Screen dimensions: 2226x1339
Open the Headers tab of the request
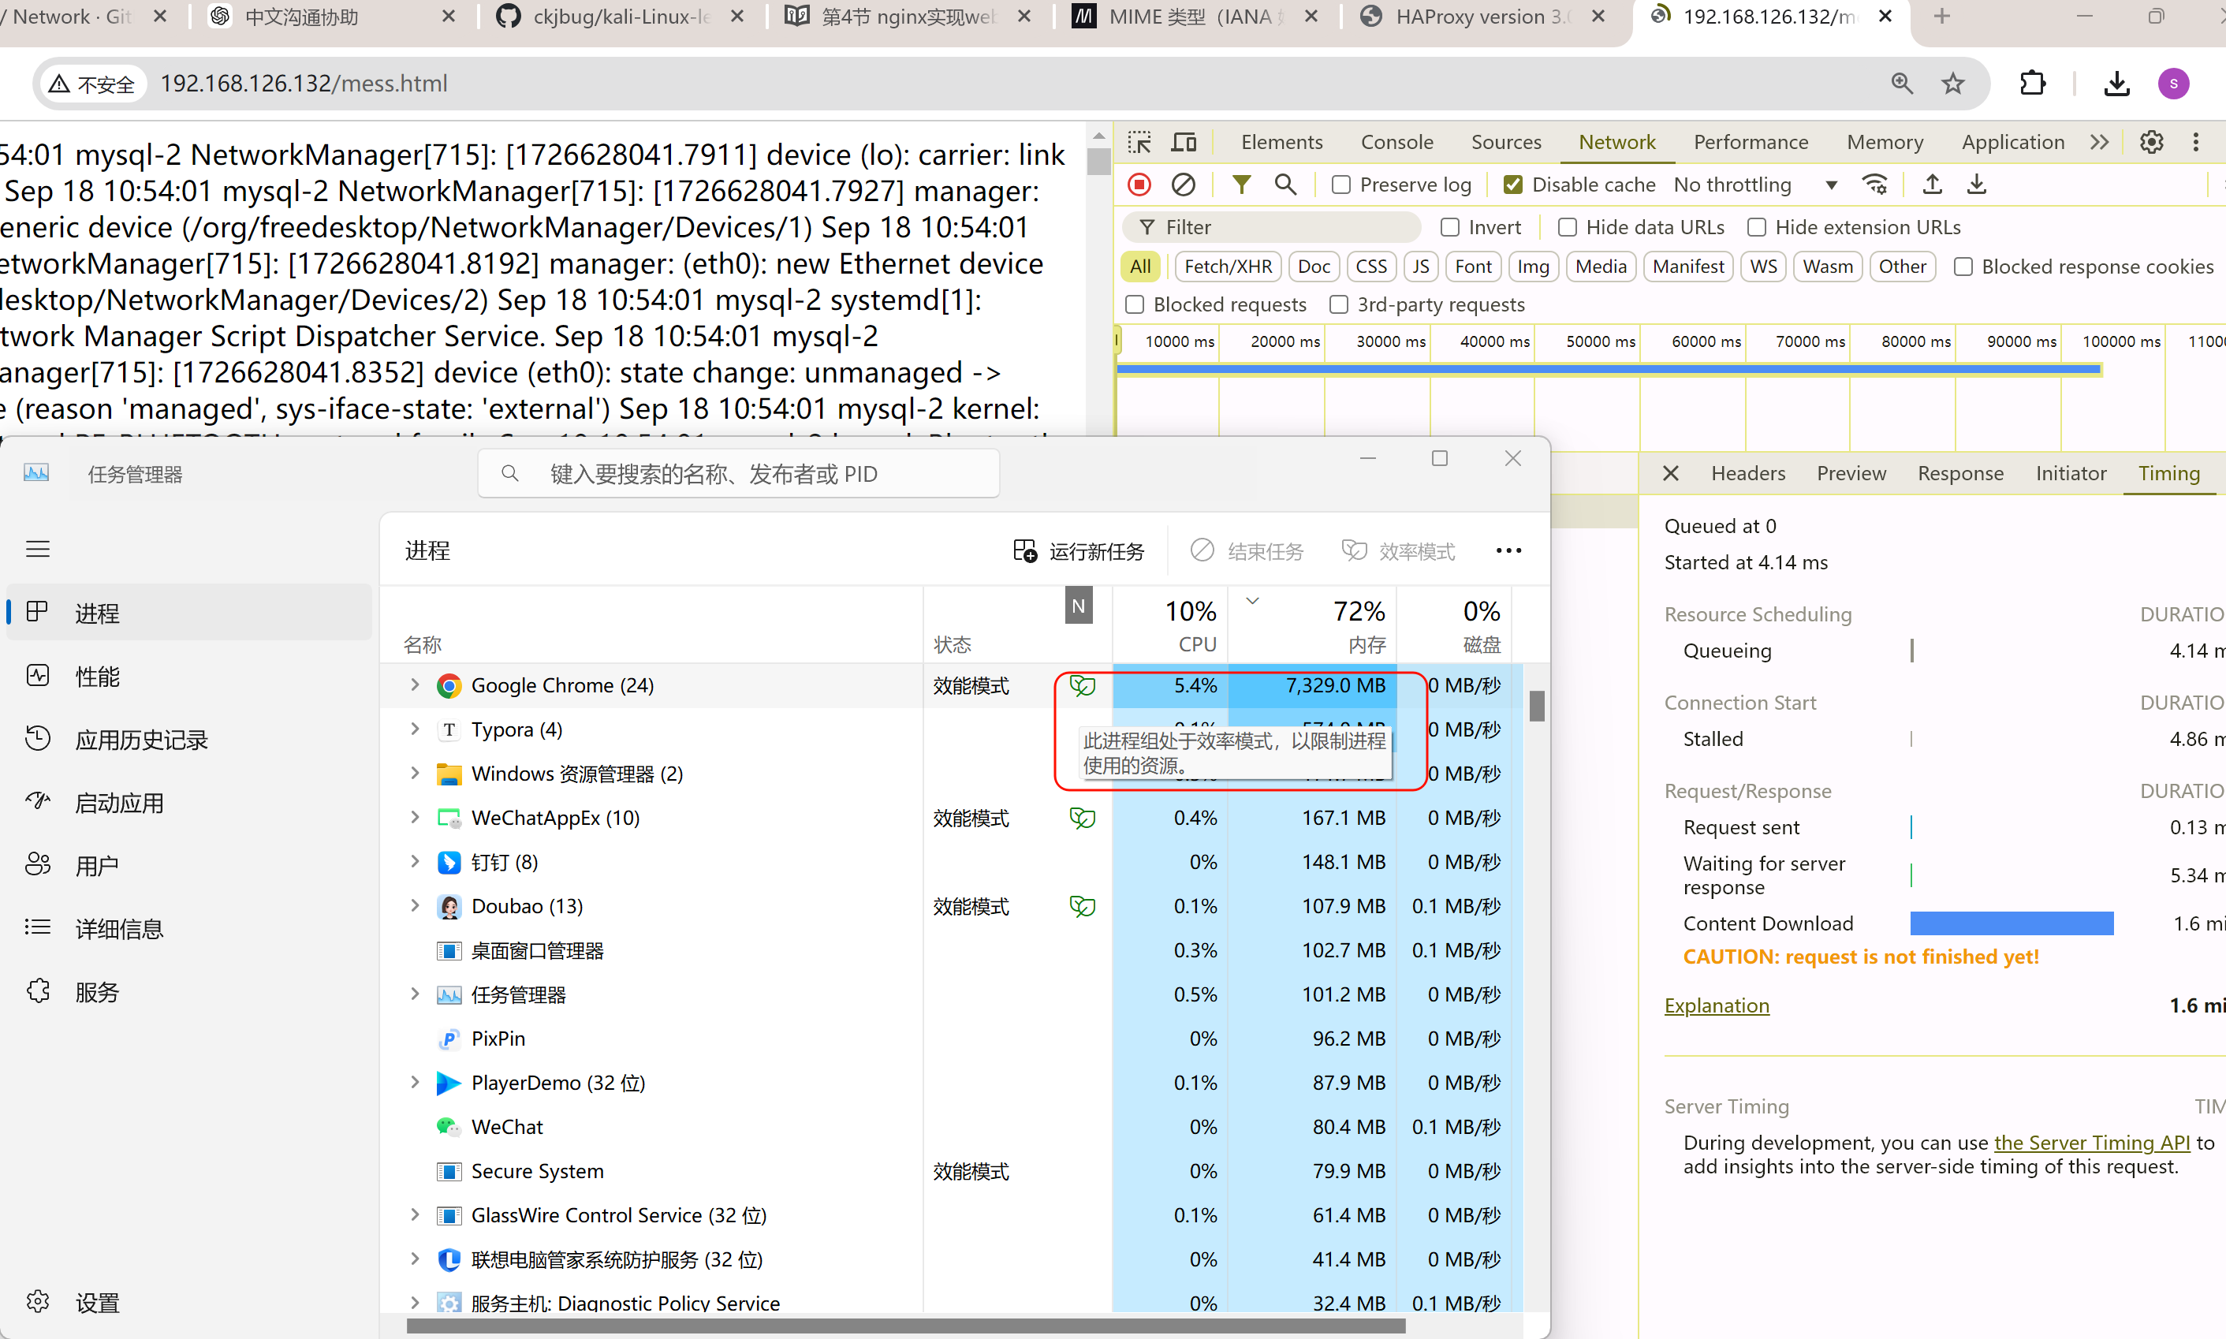(1747, 473)
